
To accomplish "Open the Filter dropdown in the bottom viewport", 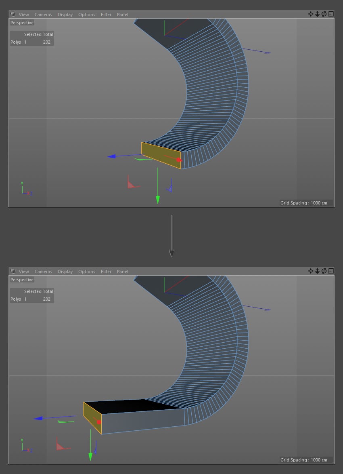I will click(x=106, y=271).
